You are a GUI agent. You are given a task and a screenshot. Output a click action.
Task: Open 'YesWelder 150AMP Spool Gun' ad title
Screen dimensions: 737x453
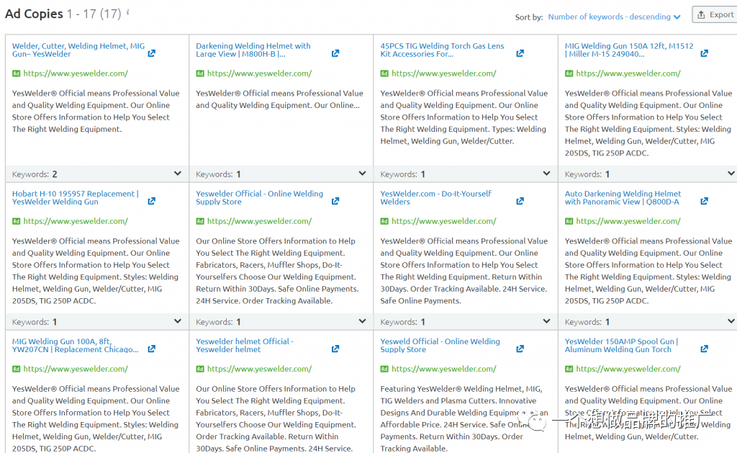pos(621,345)
